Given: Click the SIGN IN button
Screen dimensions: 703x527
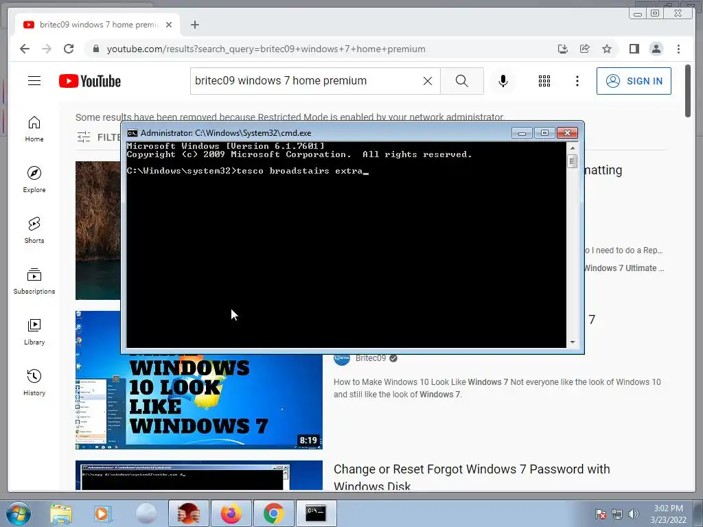Looking at the screenshot, I should 634,81.
